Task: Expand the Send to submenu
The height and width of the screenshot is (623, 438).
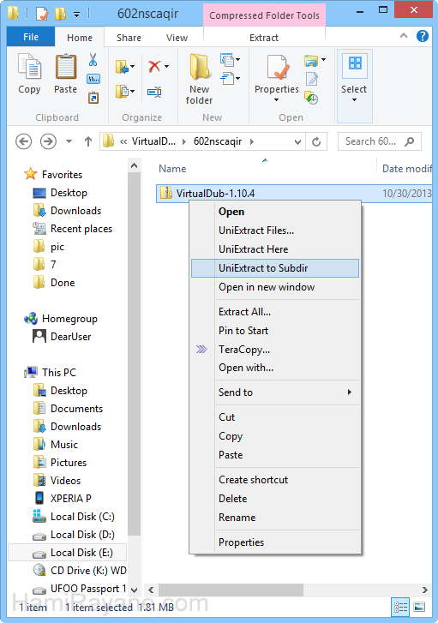Action: tap(350, 392)
